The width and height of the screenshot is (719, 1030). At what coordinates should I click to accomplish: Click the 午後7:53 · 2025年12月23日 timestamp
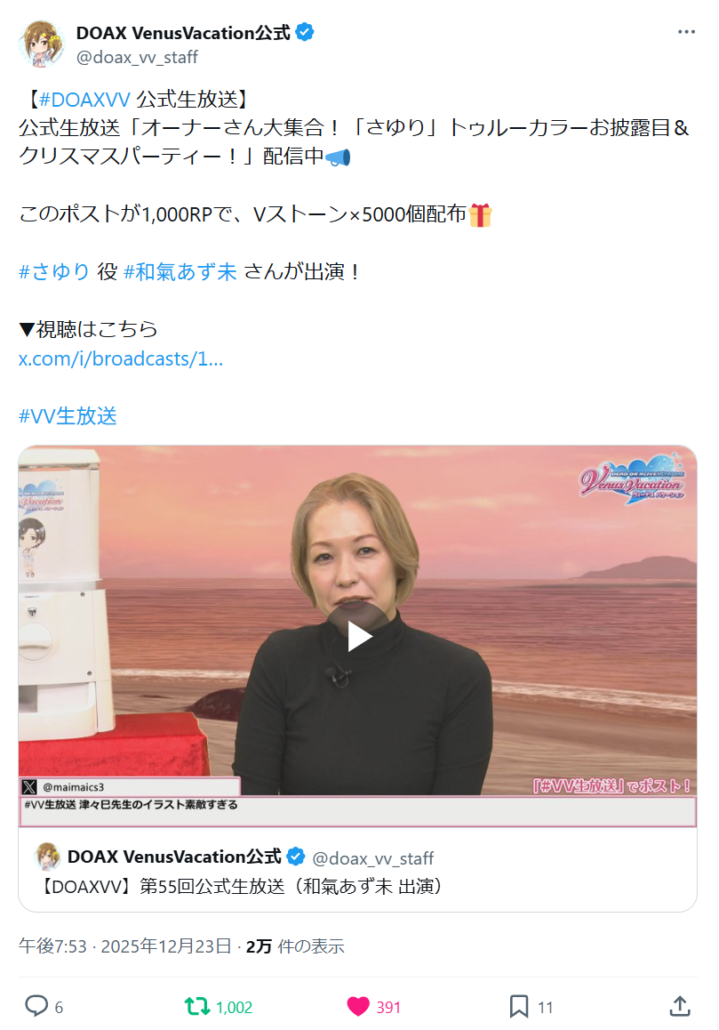(x=124, y=946)
